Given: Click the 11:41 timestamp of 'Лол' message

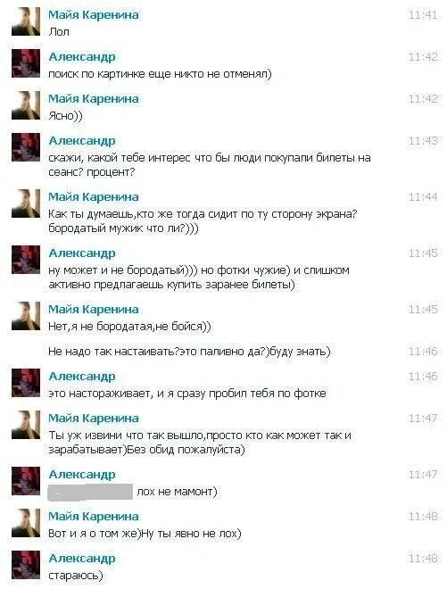Looking at the screenshot, I should (423, 15).
